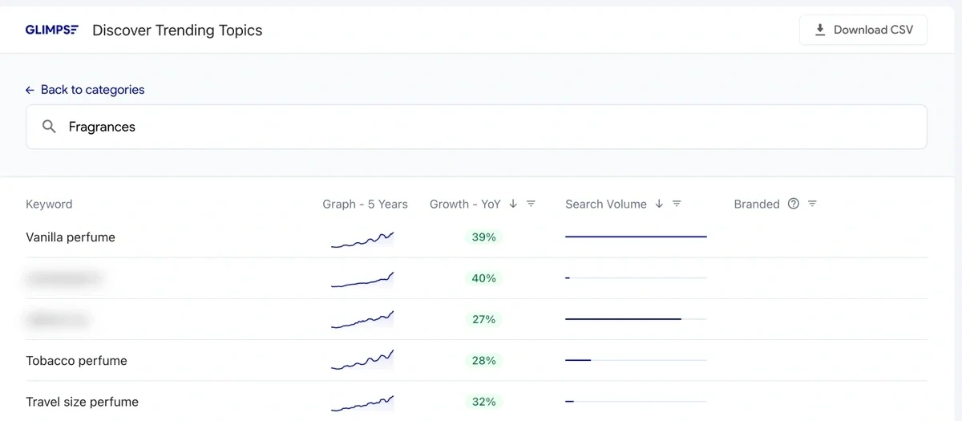Go back to categories link

[x=85, y=90]
